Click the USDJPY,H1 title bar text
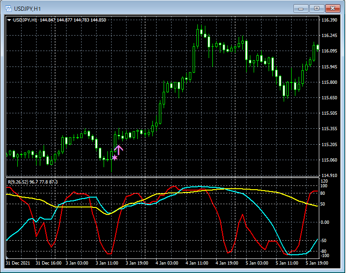 point(27,8)
